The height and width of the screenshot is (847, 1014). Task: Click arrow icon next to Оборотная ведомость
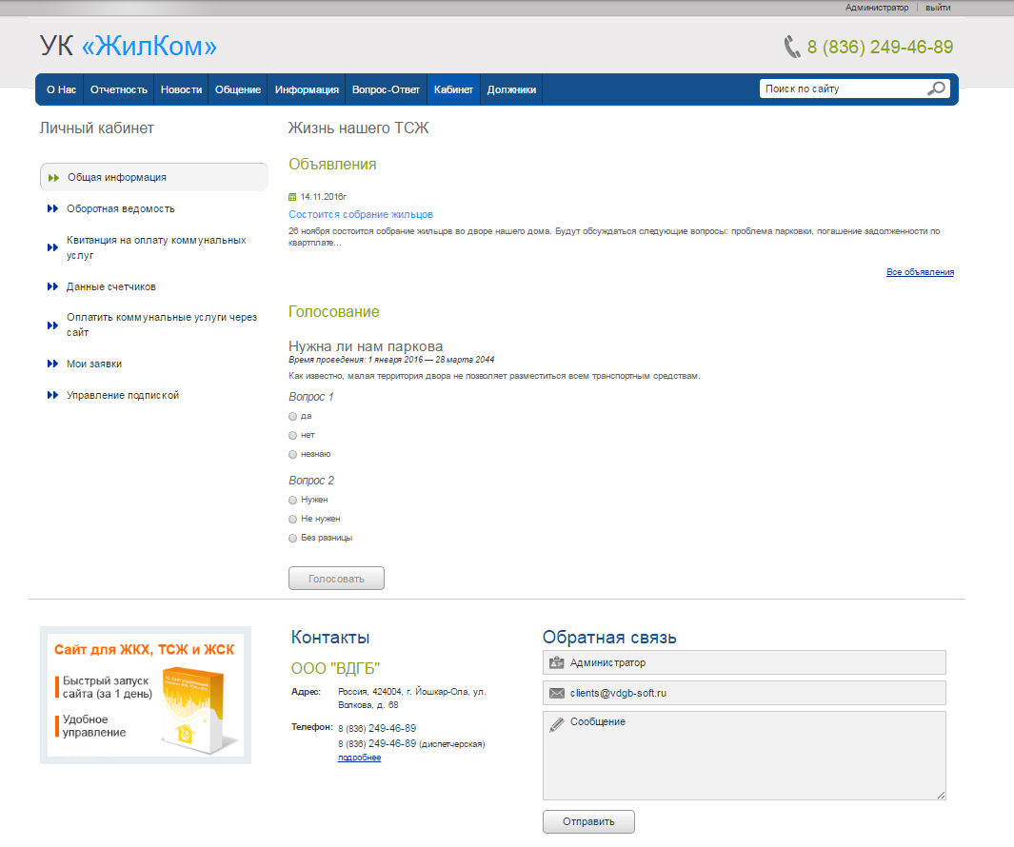pyautogui.click(x=52, y=208)
